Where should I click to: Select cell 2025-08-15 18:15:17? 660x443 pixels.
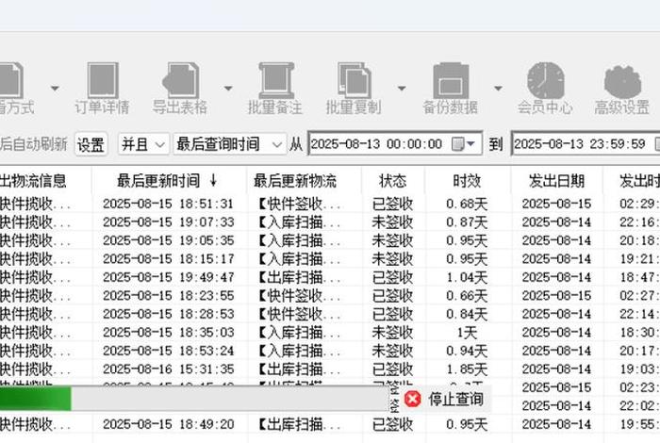tap(168, 259)
